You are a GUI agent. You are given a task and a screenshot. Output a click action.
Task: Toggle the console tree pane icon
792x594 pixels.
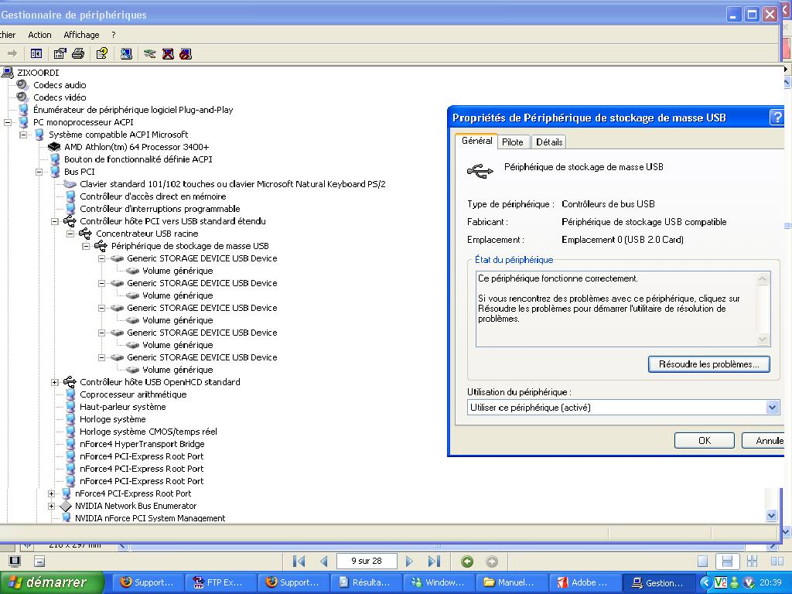[x=36, y=53]
